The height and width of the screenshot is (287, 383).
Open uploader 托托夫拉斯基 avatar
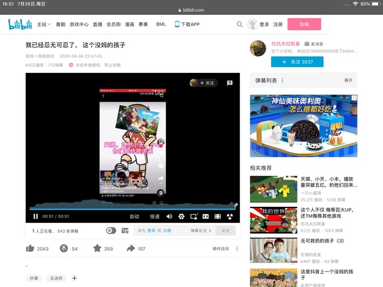tap(258, 48)
